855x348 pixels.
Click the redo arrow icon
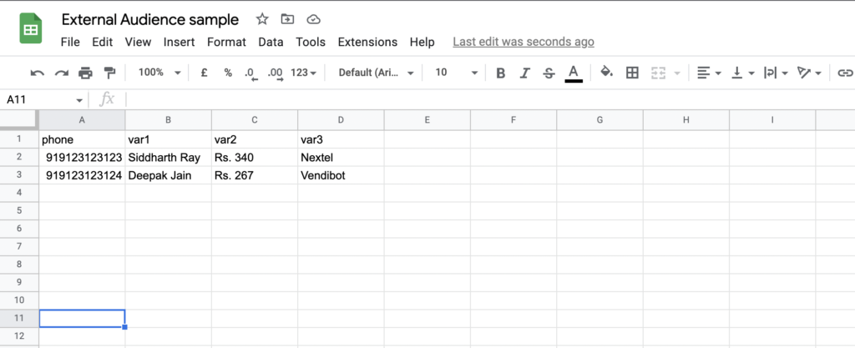[x=61, y=73]
